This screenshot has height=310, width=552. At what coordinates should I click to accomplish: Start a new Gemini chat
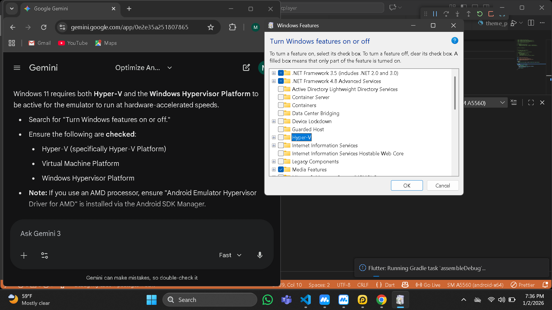coord(246,68)
